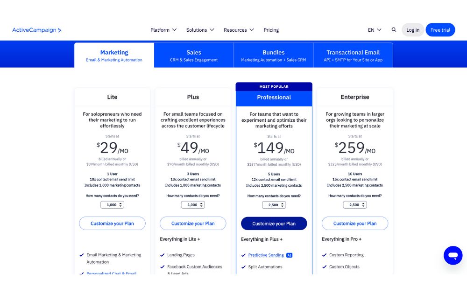The image size is (467, 294).
Task: Click '3 Users' text in Plus
Action: coord(193,174)
